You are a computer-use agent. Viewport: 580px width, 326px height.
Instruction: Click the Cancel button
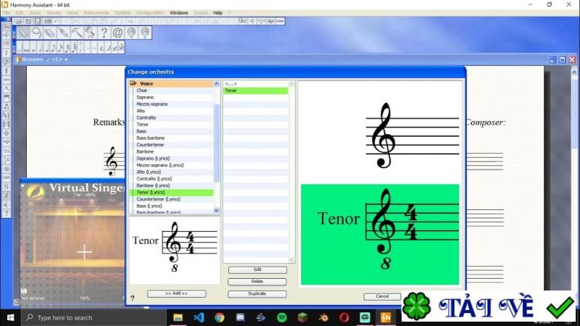[382, 296]
